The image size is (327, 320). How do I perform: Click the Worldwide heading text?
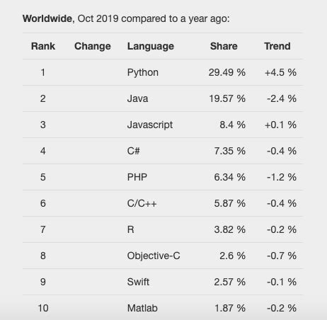[49, 19]
